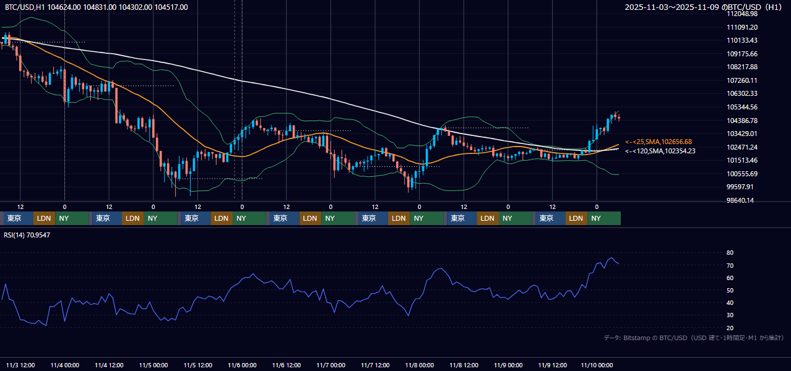Click the last NY session block
This screenshot has width=791, height=371.
pyautogui.click(x=605, y=218)
